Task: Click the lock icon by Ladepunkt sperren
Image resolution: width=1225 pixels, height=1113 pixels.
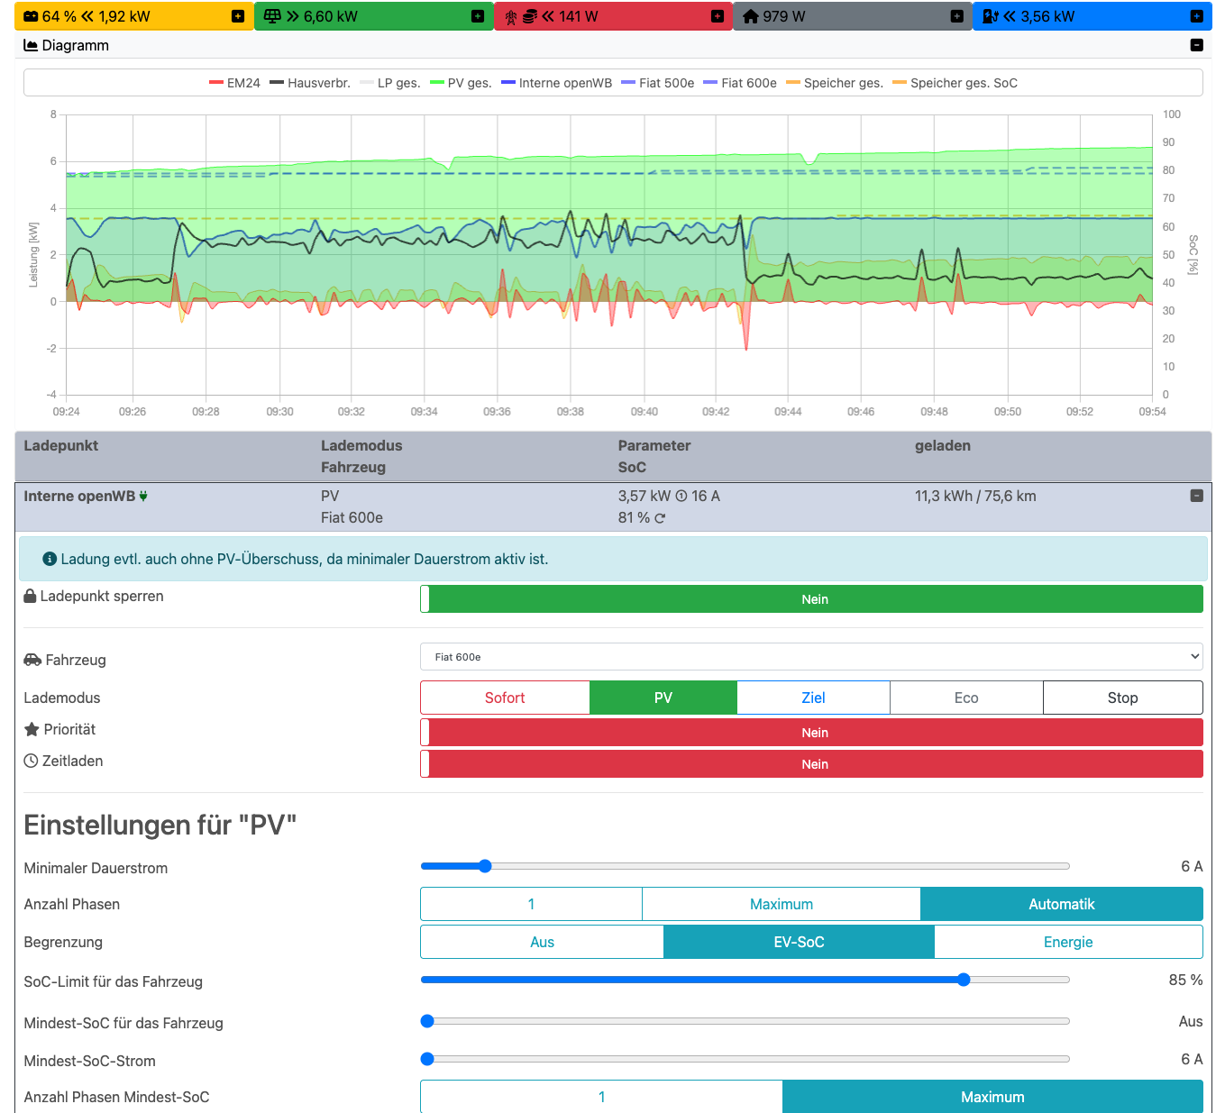Action: 30,596
